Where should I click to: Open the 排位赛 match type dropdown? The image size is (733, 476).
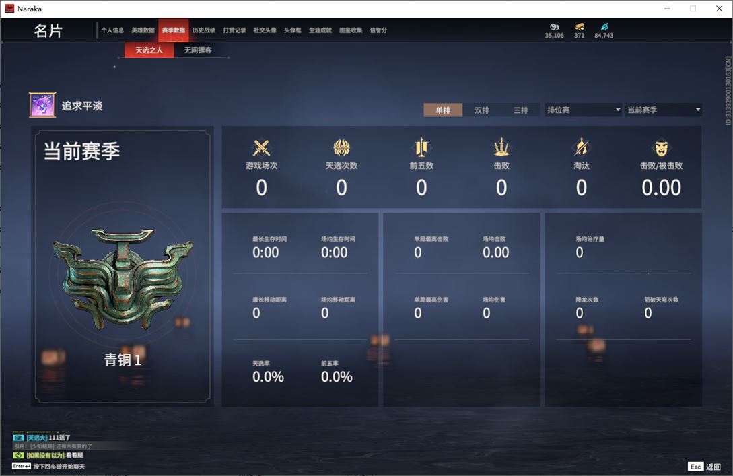(x=583, y=110)
